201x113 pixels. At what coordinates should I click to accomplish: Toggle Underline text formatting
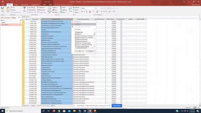point(87,12)
